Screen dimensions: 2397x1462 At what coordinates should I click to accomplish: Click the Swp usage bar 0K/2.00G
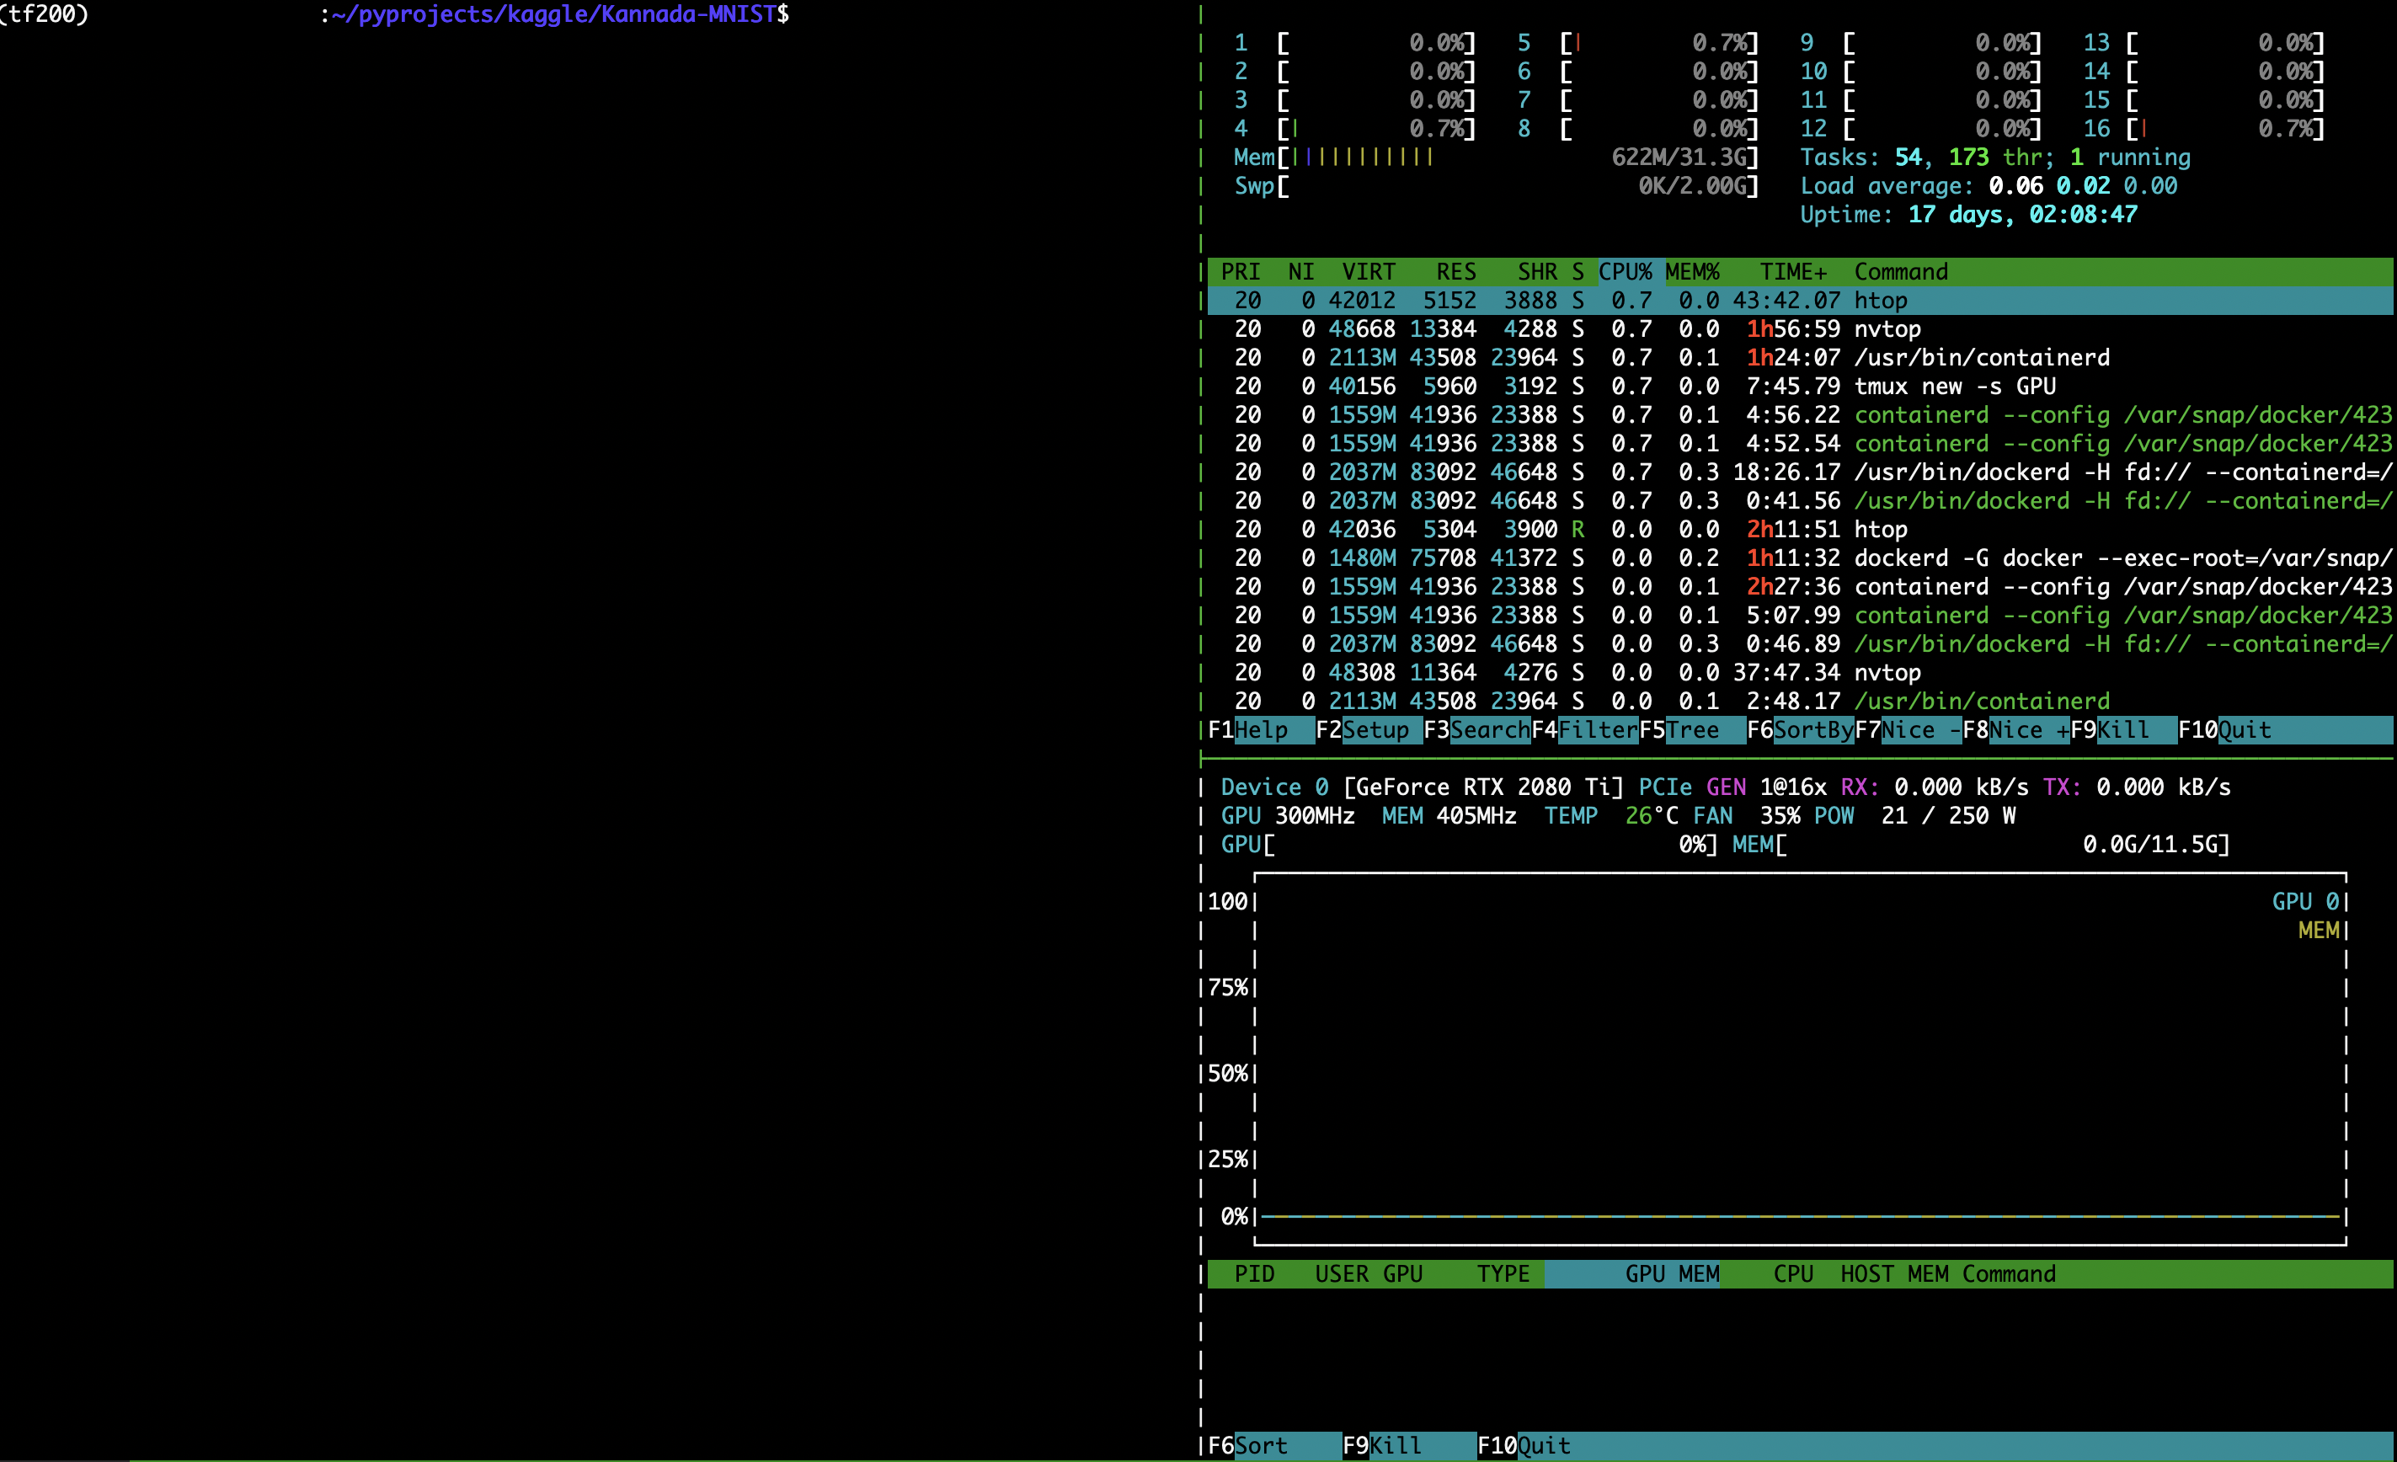point(1496,187)
